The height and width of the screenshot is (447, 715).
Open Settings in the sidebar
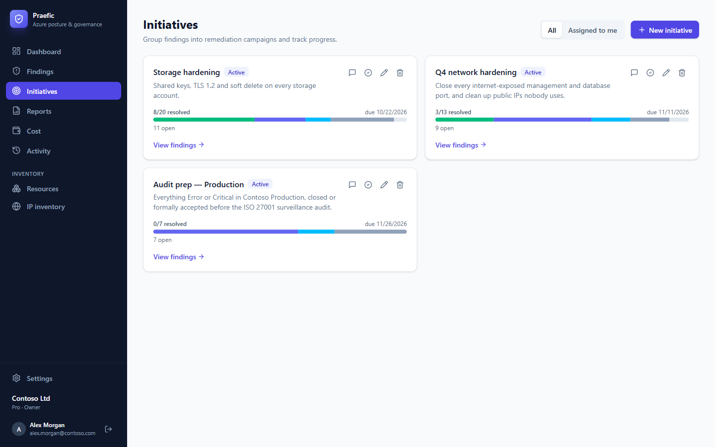64,378
